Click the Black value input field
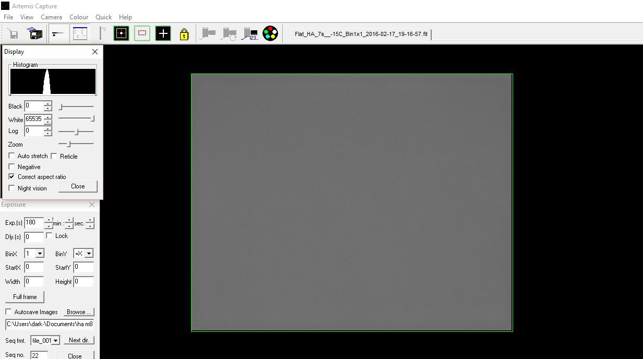643x359 pixels. pos(34,106)
